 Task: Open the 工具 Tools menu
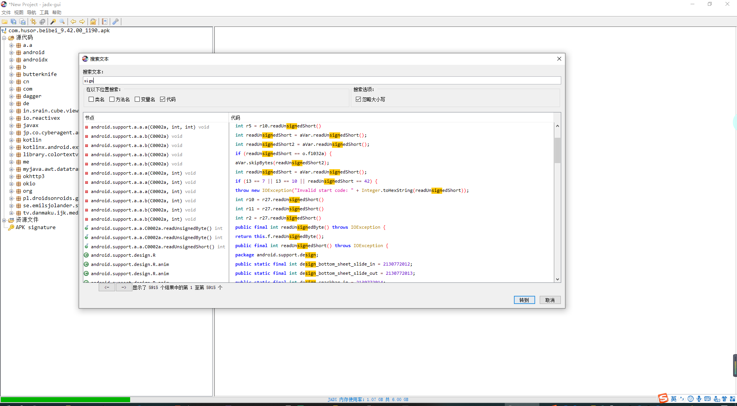44,13
